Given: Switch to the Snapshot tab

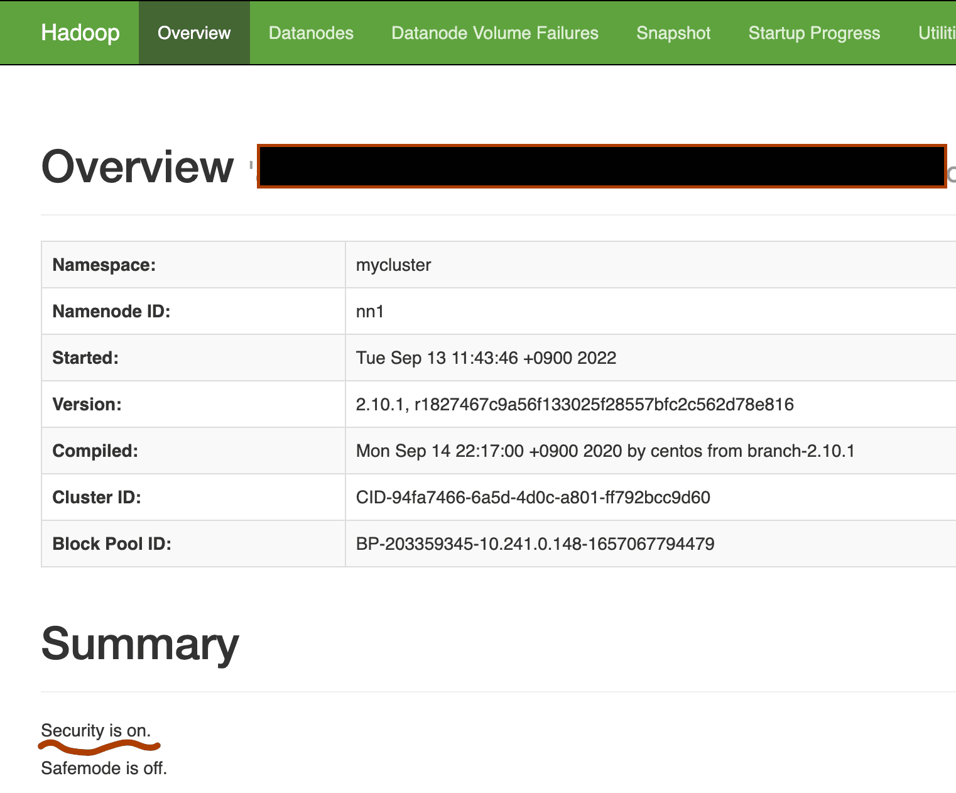Looking at the screenshot, I should [673, 33].
